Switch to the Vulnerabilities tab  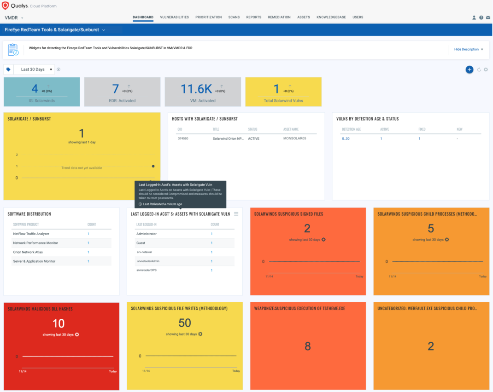click(x=175, y=17)
